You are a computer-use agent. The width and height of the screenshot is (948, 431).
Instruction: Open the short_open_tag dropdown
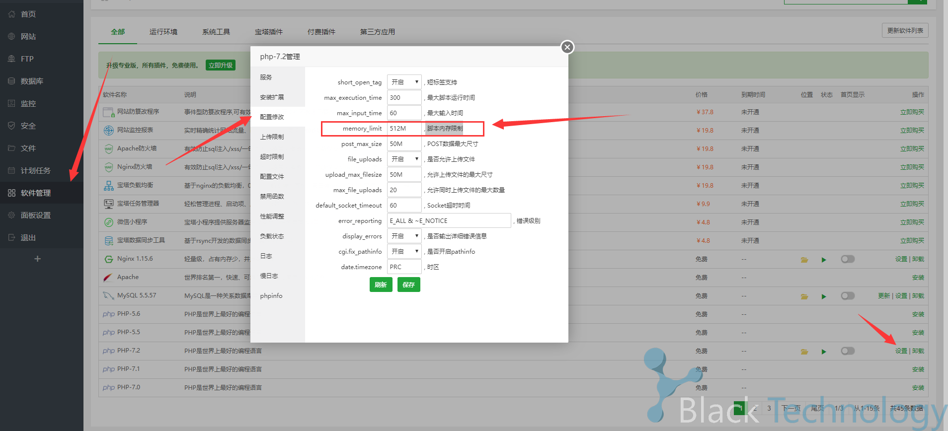404,82
